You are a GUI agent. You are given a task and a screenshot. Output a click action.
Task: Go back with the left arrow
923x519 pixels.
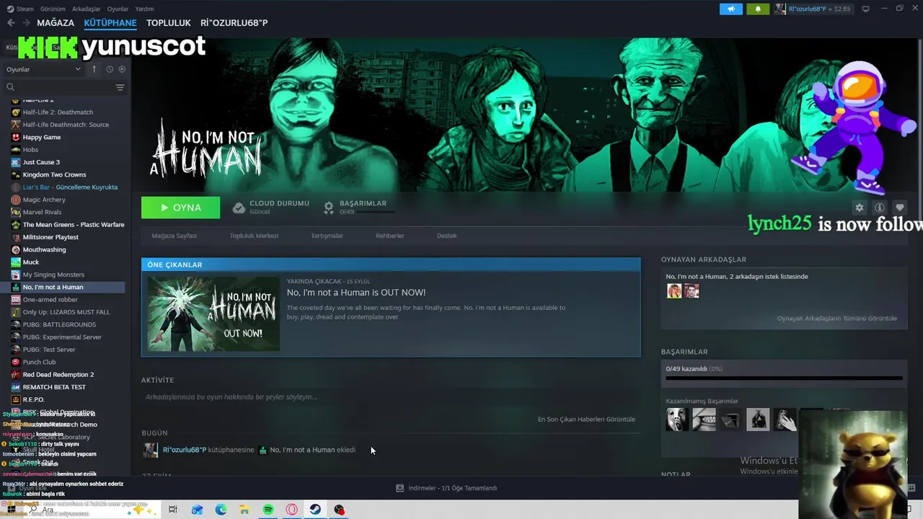[x=11, y=23]
